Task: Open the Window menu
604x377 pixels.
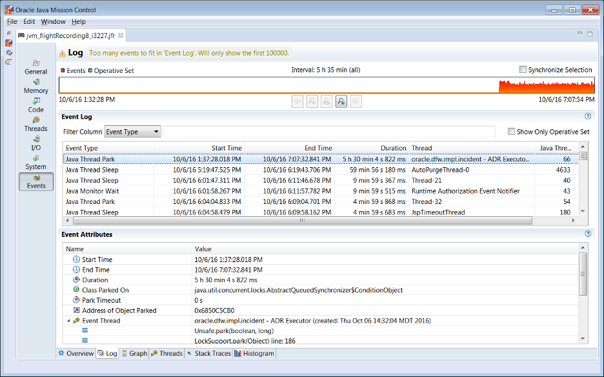Action: click(x=53, y=21)
